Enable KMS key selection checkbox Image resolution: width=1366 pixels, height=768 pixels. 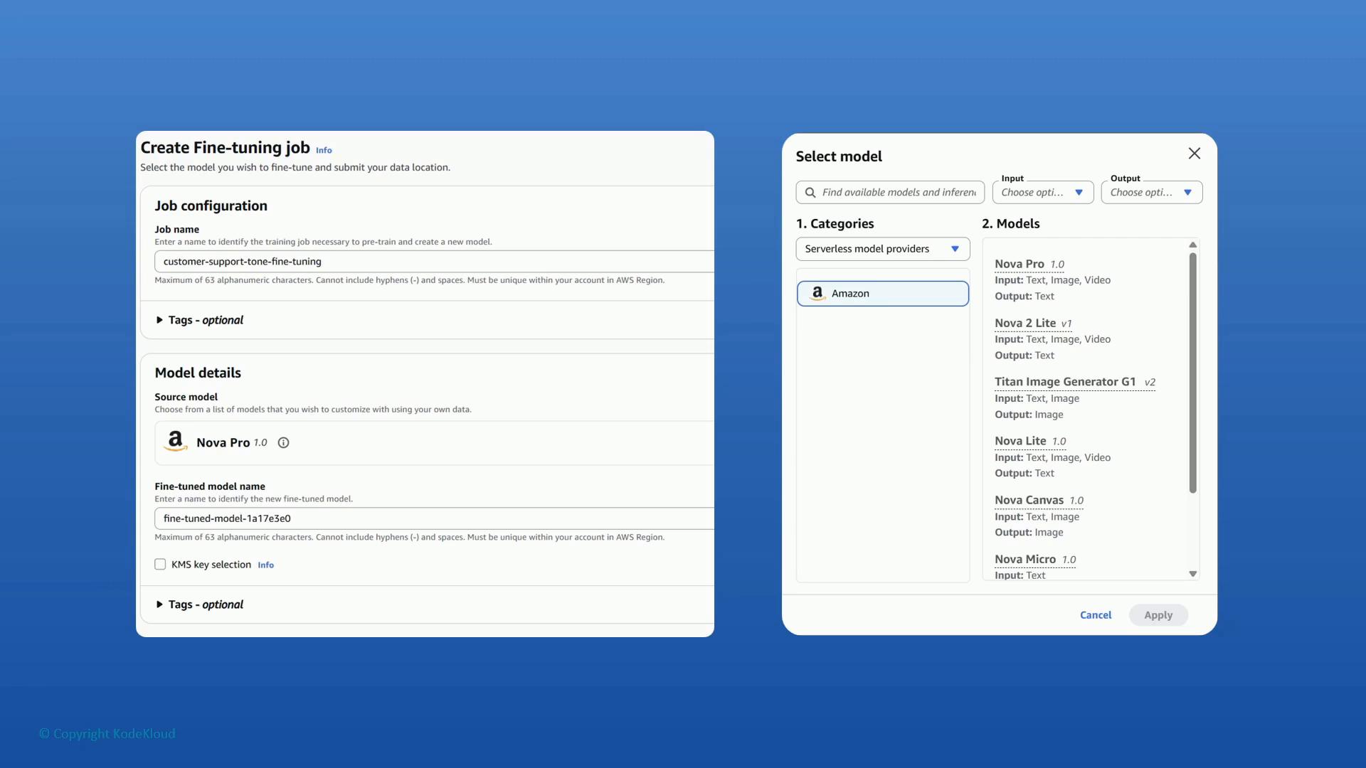pyautogui.click(x=160, y=565)
